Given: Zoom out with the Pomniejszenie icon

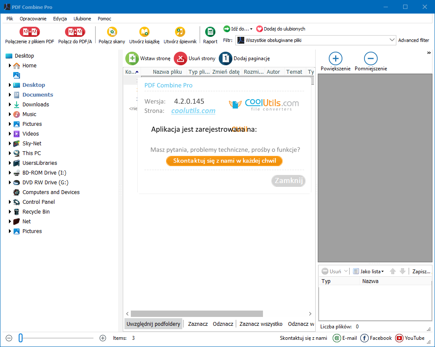Looking at the screenshot, I should (x=370, y=58).
